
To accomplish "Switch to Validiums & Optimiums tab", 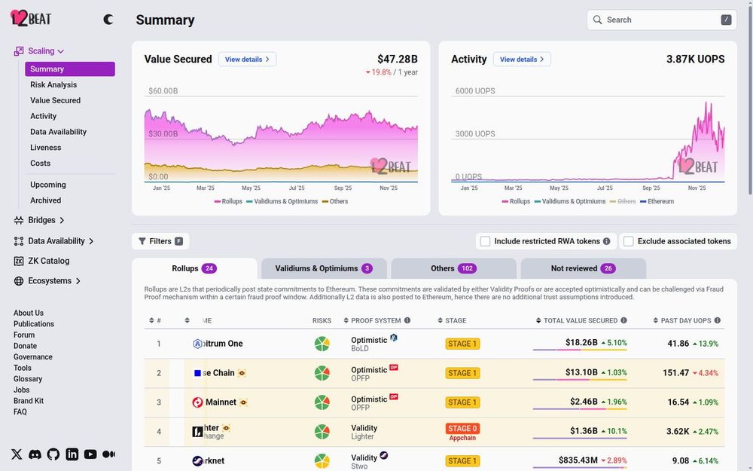I will tap(324, 268).
